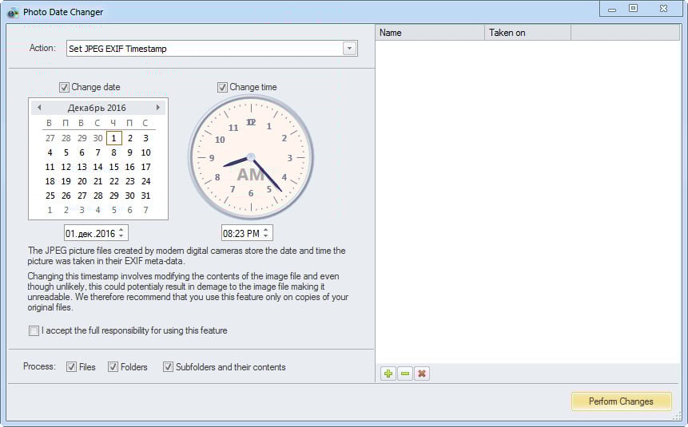Select December 13 in the calendar
688x427 pixels.
point(82,167)
